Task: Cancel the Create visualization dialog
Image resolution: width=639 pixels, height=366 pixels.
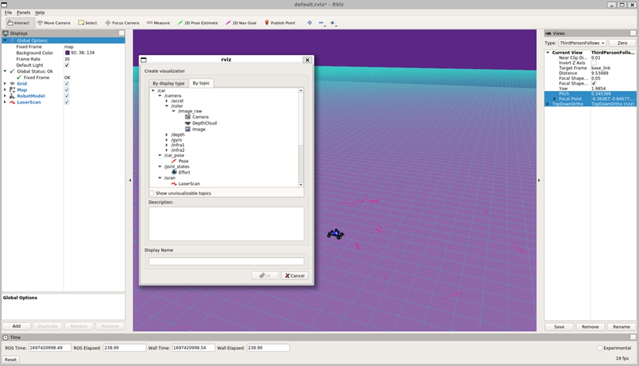Action: tap(294, 275)
